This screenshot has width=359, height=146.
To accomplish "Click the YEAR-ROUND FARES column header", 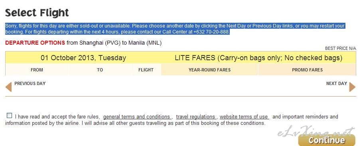I will 209,70.
